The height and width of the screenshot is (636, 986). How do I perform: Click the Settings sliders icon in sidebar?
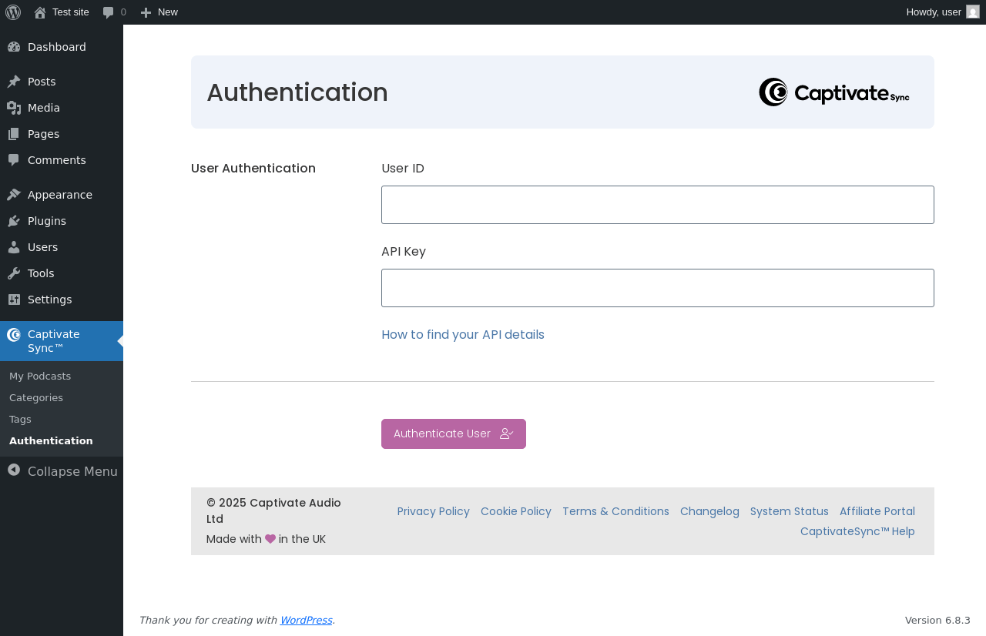click(x=14, y=300)
